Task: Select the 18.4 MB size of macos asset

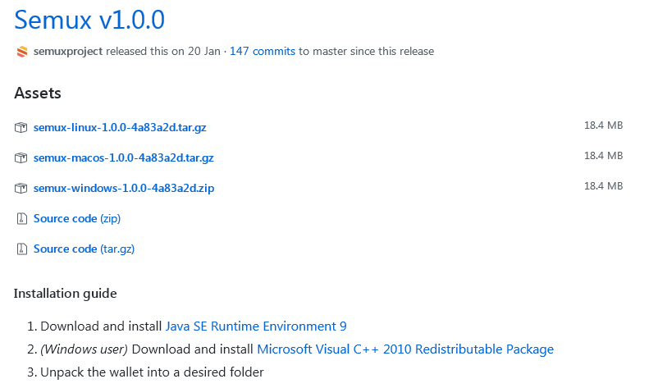Action: click(604, 156)
